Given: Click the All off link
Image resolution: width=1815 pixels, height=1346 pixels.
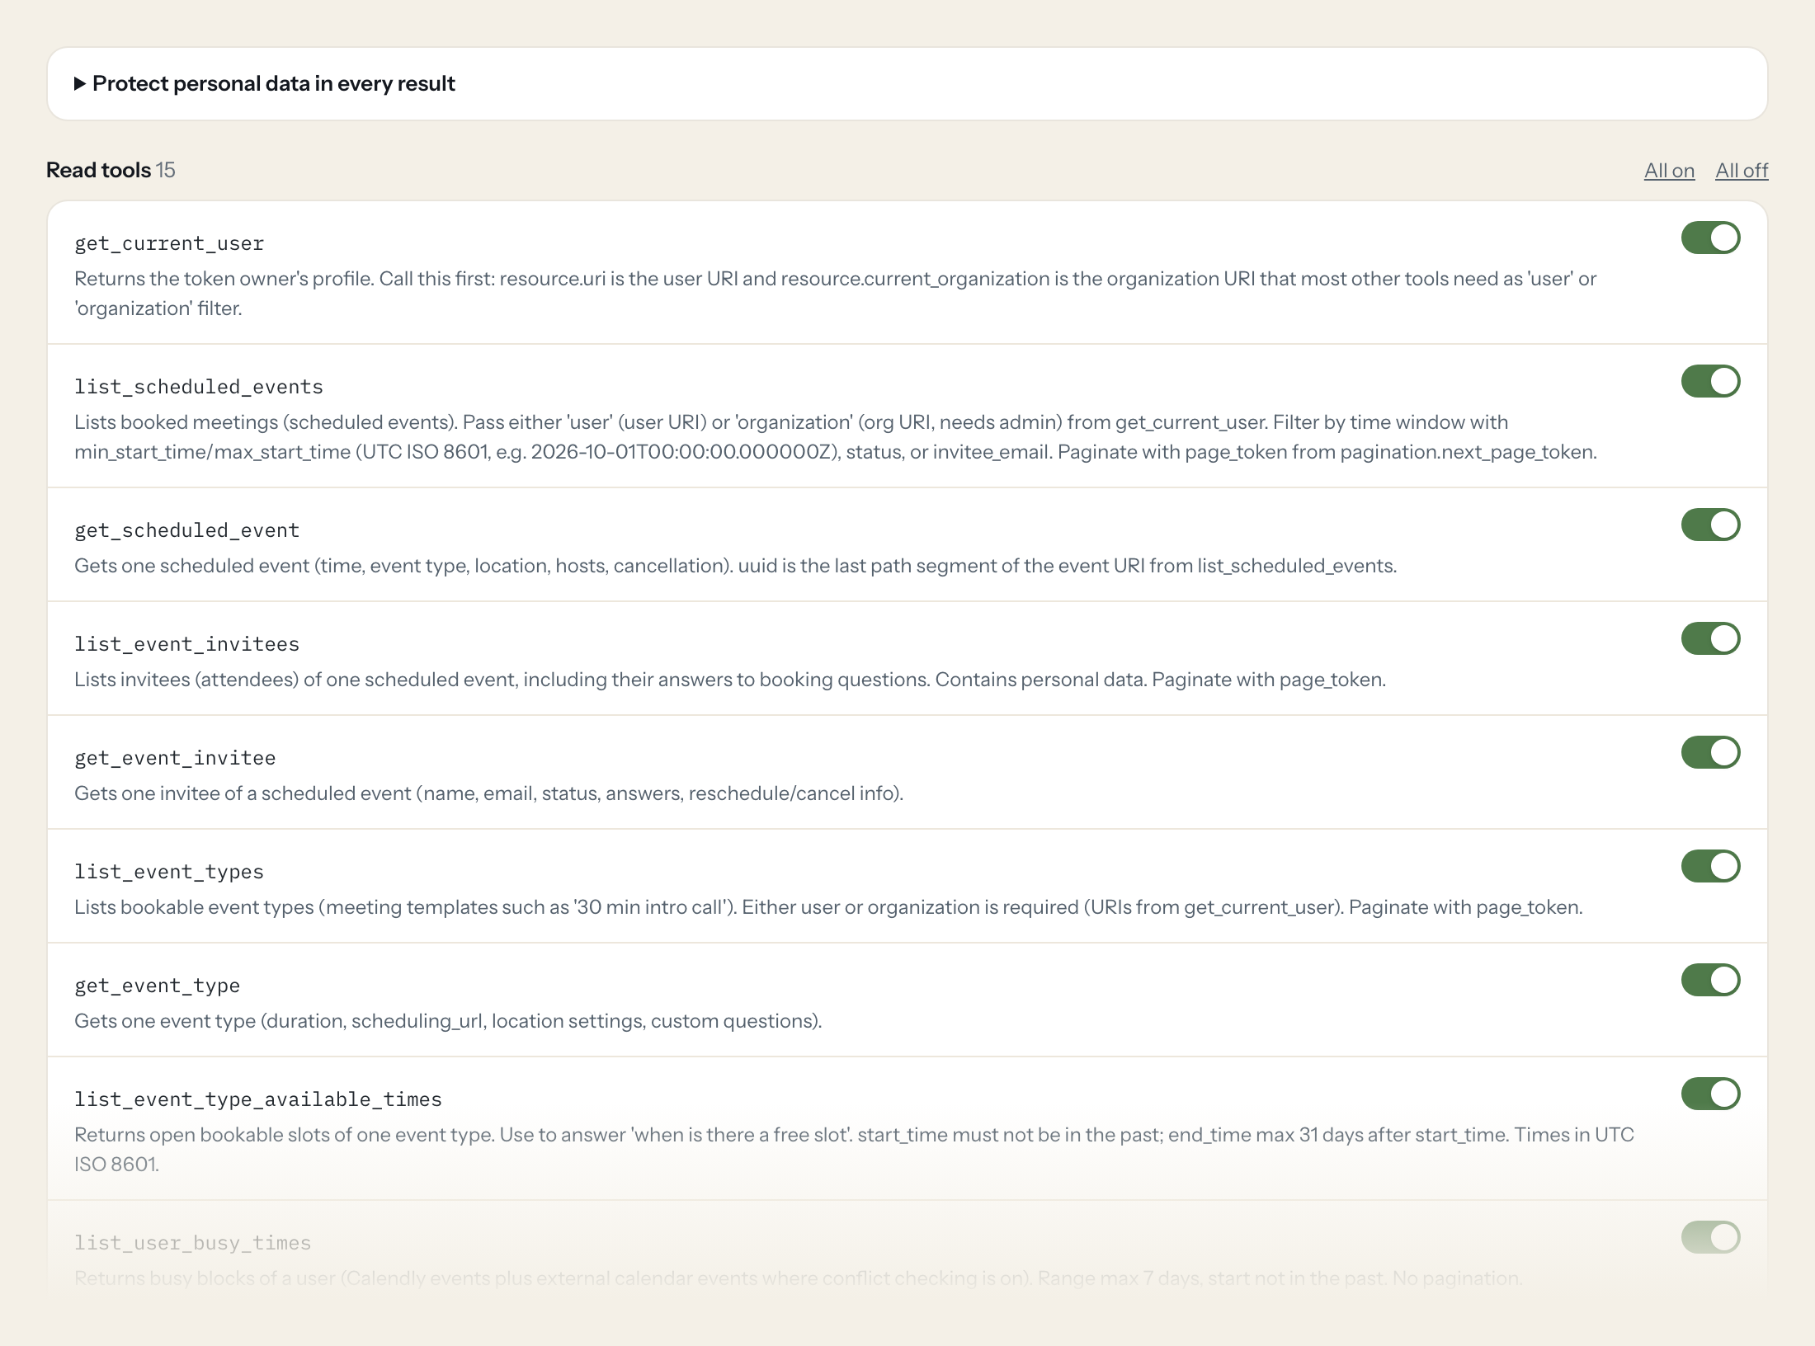Looking at the screenshot, I should pos(1742,171).
